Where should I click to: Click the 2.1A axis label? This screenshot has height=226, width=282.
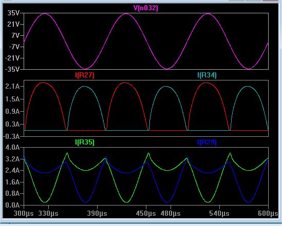[12, 87]
